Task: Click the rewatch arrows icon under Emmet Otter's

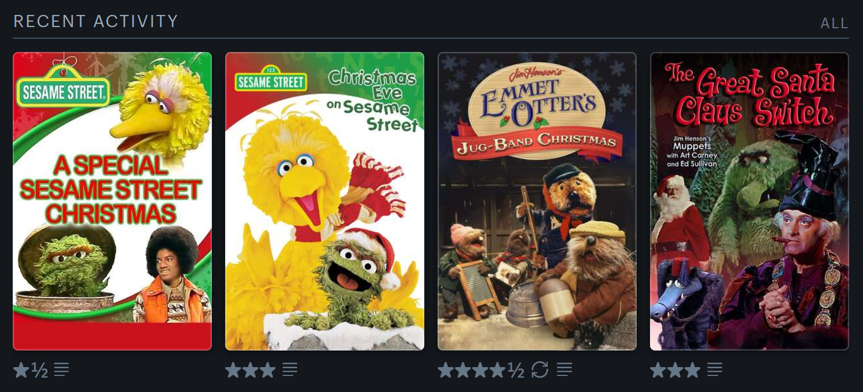Action: tap(539, 369)
